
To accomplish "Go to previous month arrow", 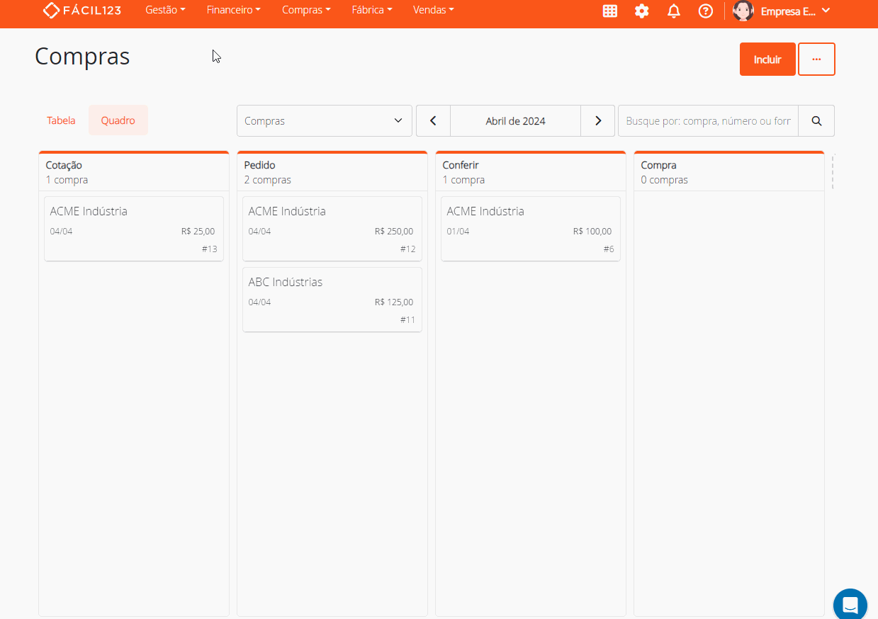I will coord(433,121).
